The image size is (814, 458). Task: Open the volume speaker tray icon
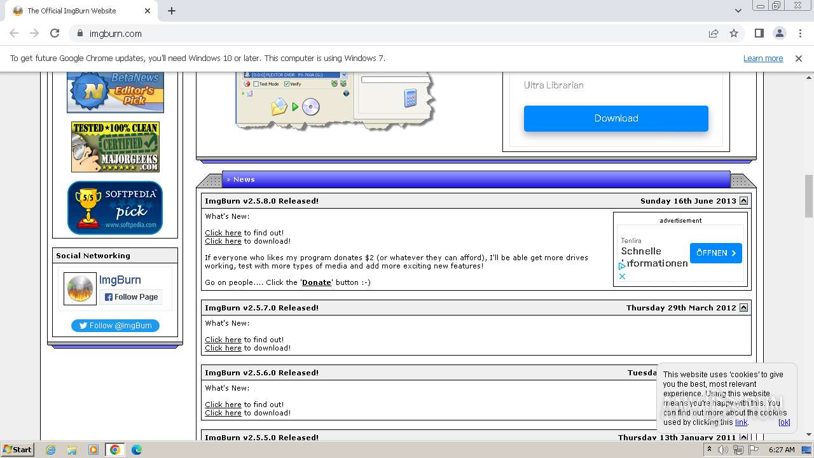click(723, 450)
